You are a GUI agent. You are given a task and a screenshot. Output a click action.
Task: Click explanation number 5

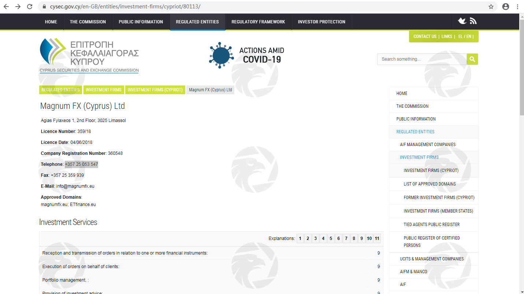pyautogui.click(x=331, y=238)
